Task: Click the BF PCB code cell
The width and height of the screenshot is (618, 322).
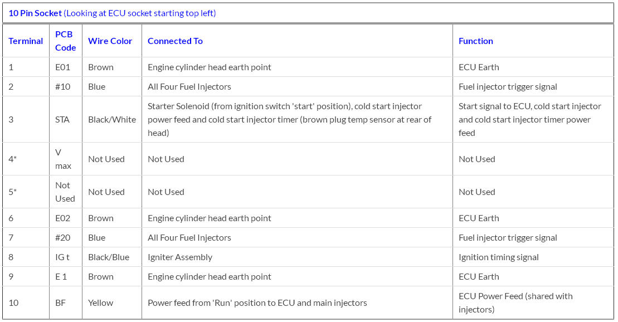Action: (x=60, y=303)
